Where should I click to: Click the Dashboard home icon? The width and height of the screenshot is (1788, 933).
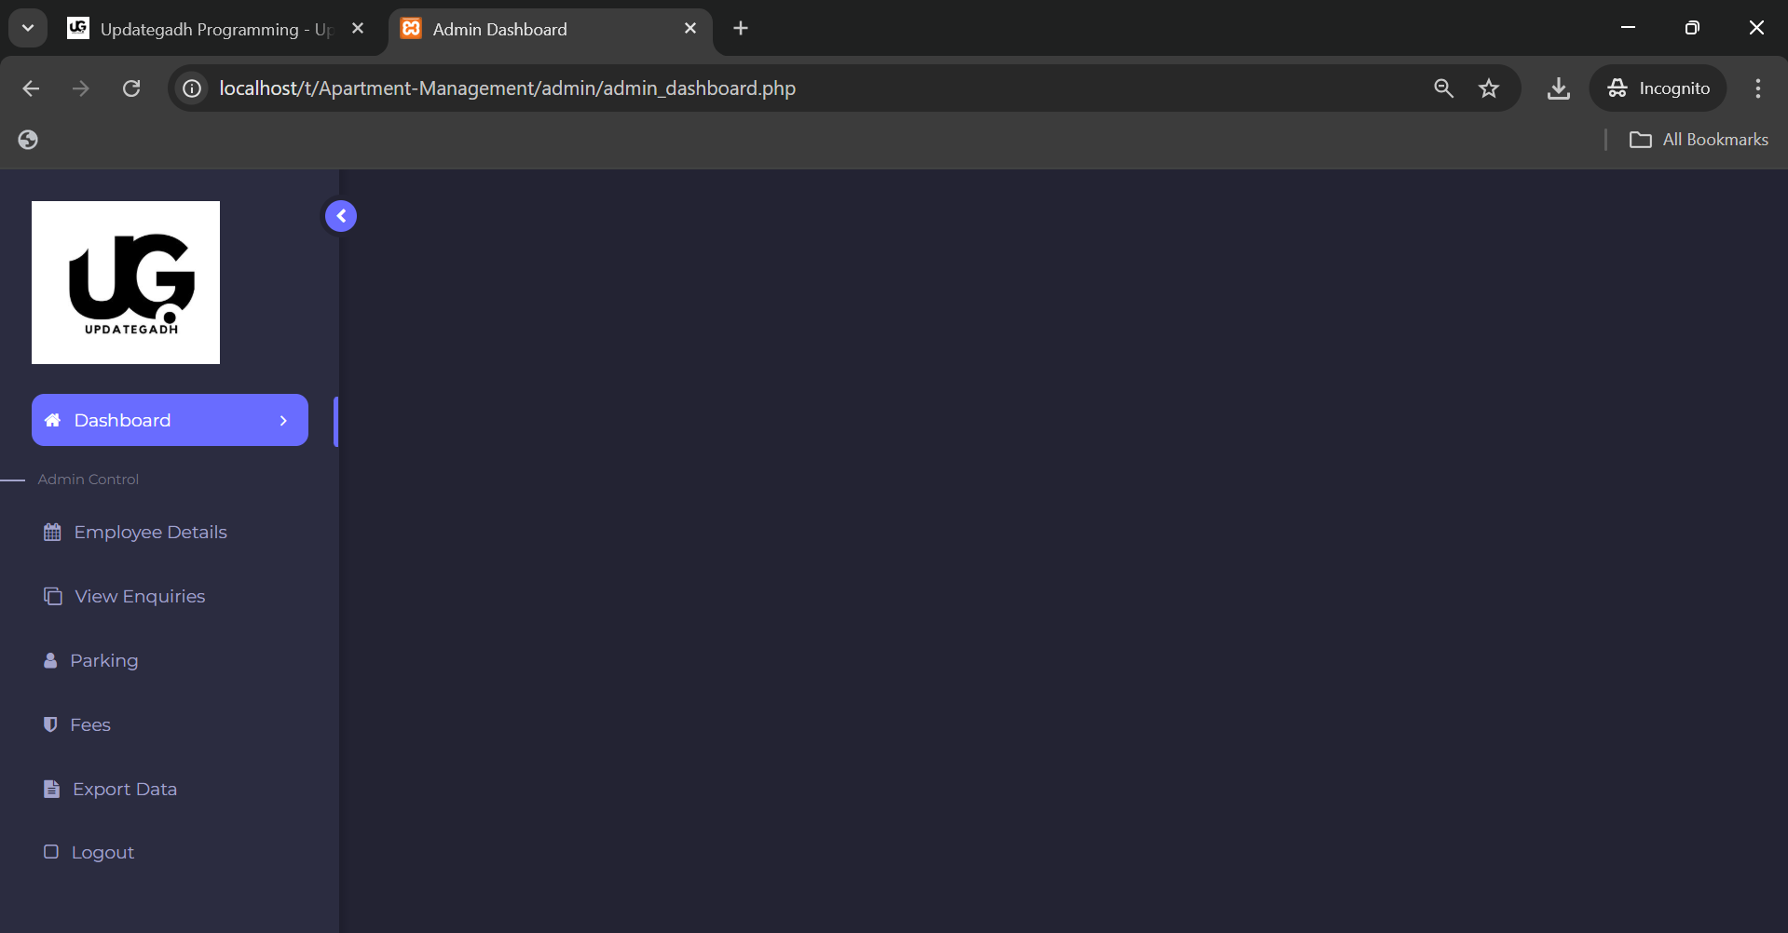(x=53, y=420)
